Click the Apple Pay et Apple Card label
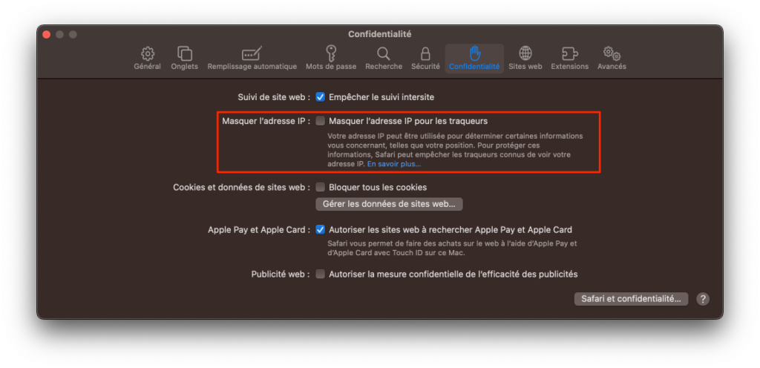 (x=259, y=229)
